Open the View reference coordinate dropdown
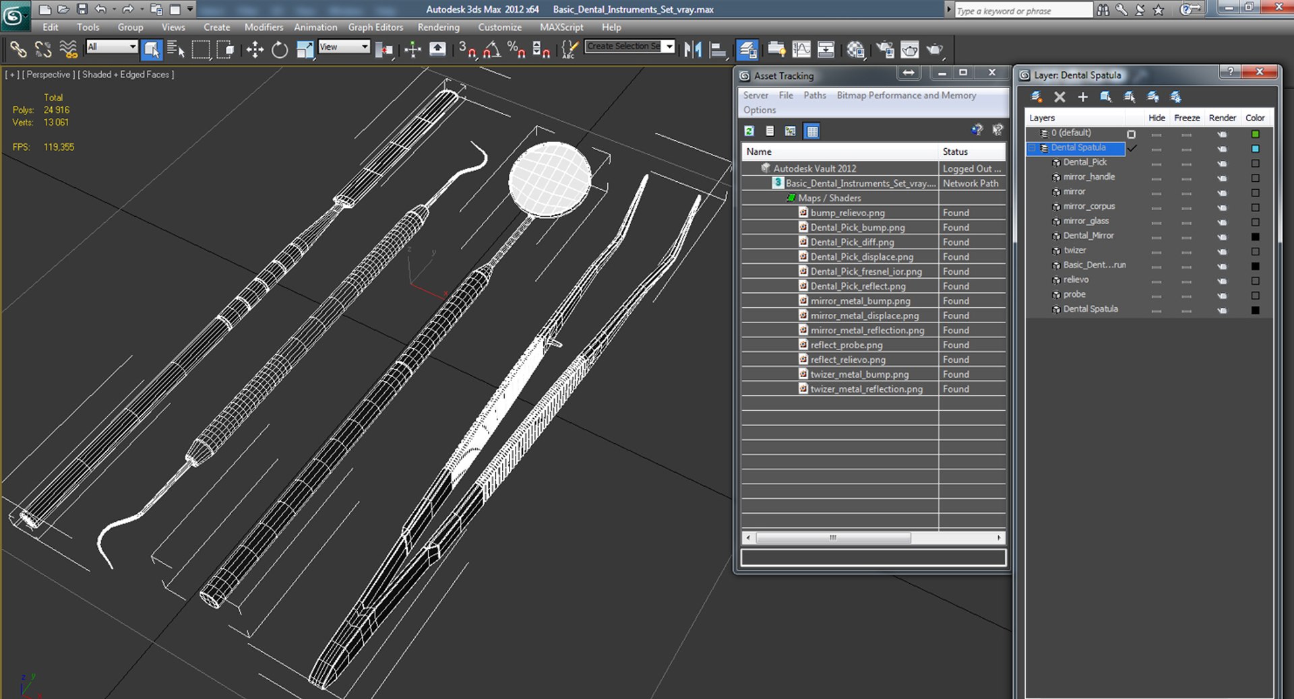Viewport: 1294px width, 699px height. pyautogui.click(x=344, y=46)
